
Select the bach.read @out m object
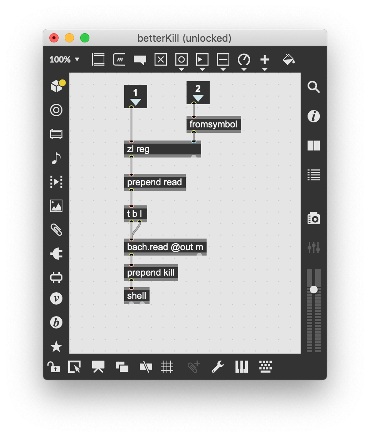point(165,247)
